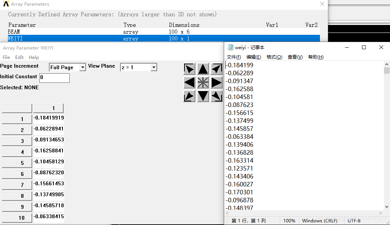Click the ANSYS logo in Array Parameters title
The image size is (390, 225).
click(6, 4)
